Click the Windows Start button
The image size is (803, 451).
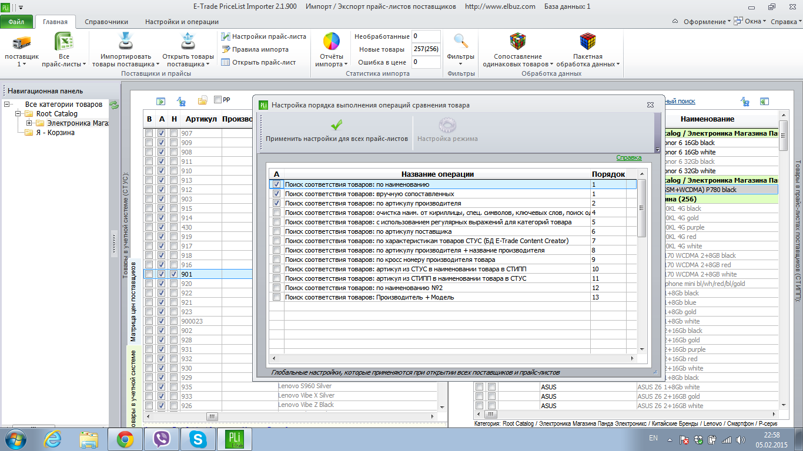point(15,439)
